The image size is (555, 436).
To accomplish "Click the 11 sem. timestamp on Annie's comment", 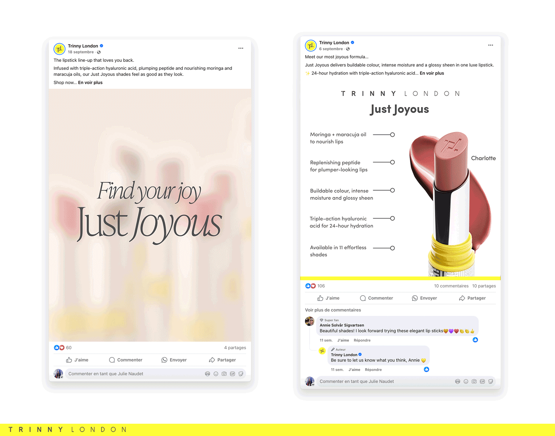I will pyautogui.click(x=326, y=340).
